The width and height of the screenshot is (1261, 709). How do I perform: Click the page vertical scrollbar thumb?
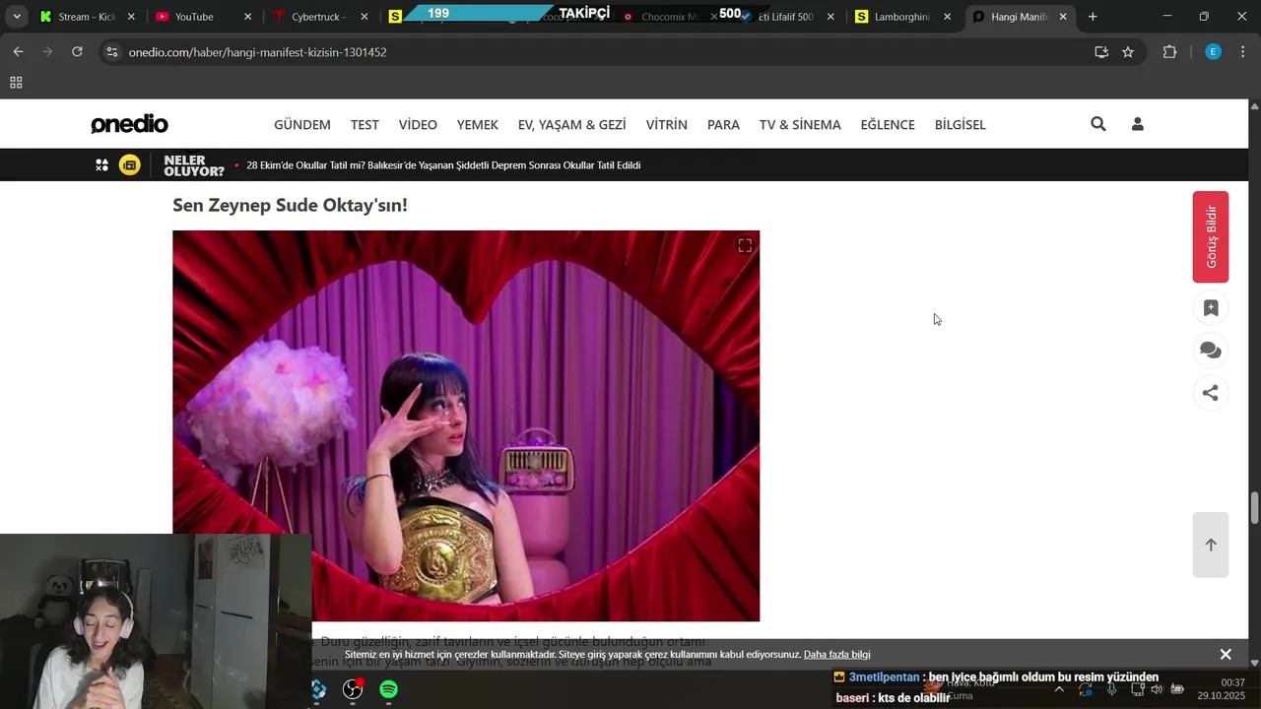tap(1254, 508)
